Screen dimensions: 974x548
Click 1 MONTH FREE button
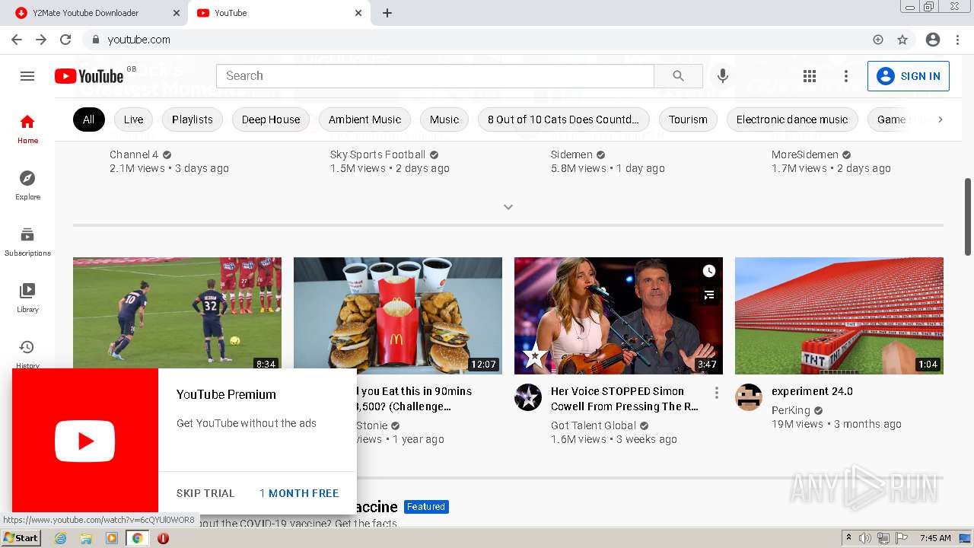(x=299, y=493)
